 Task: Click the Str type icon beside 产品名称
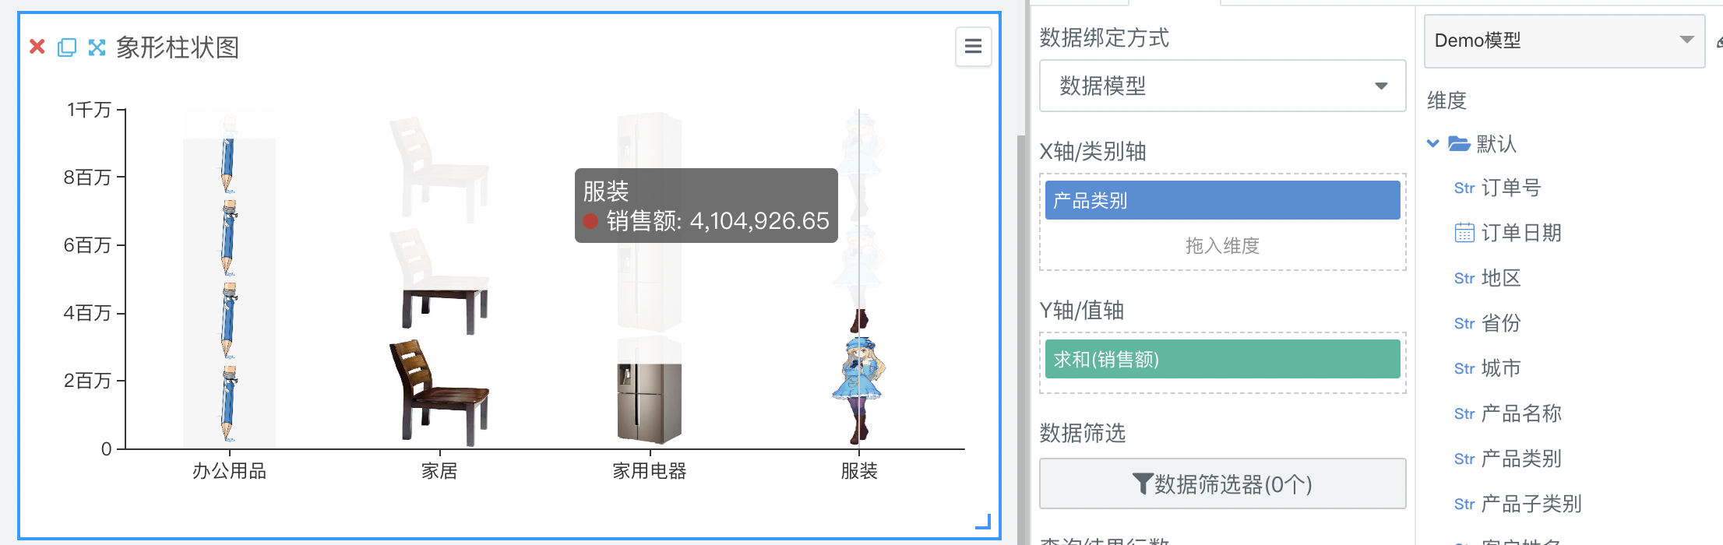click(x=1464, y=414)
